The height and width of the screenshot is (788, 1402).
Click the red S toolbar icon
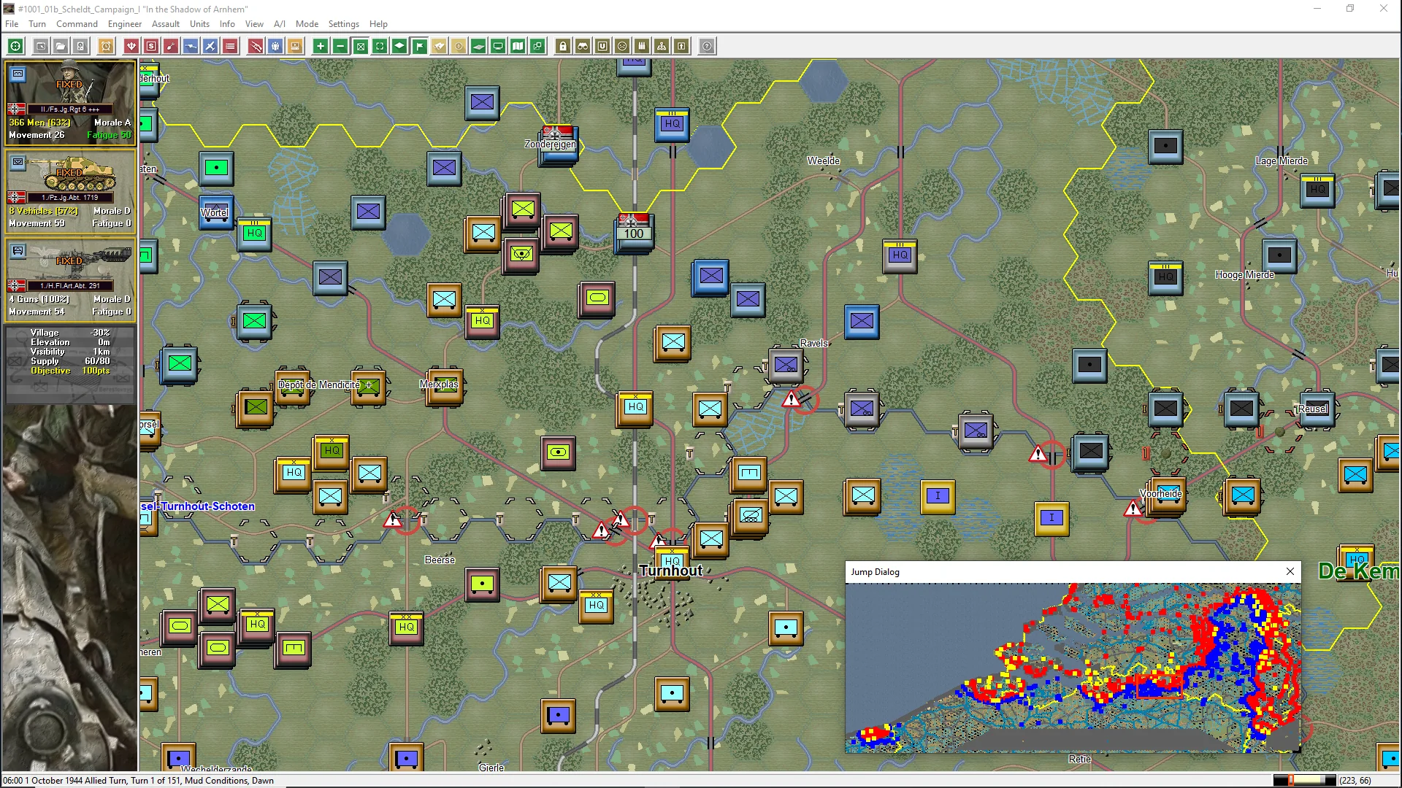(x=151, y=46)
